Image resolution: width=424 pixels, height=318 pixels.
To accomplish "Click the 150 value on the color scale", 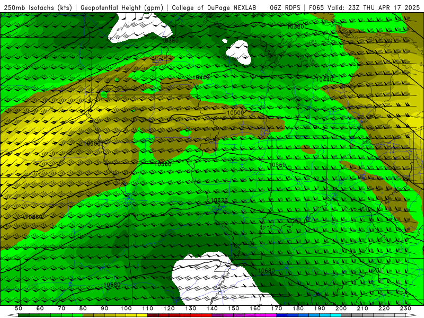I will click(234, 308).
